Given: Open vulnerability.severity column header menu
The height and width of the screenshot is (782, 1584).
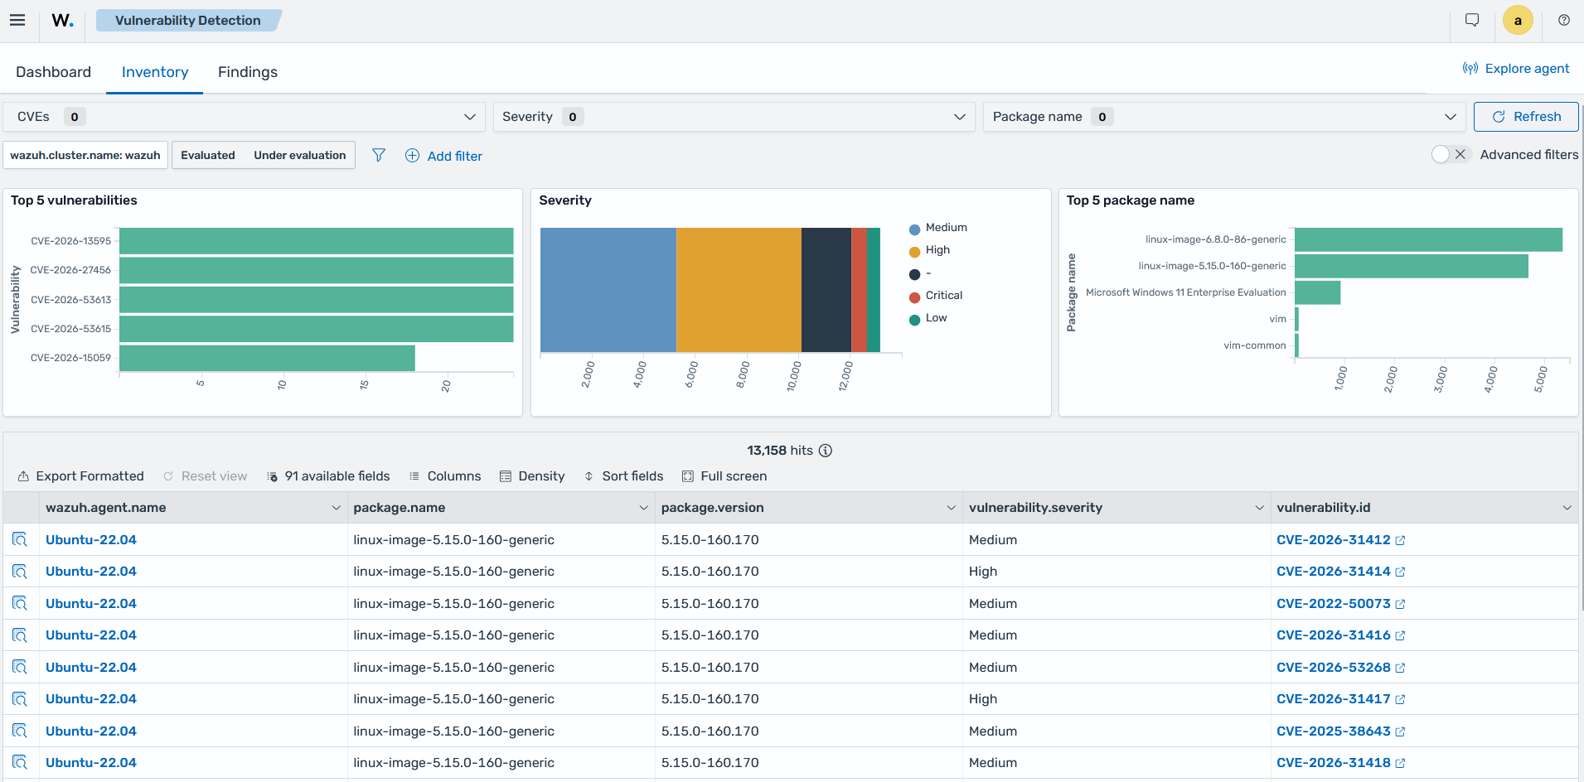Looking at the screenshot, I should point(1259,508).
